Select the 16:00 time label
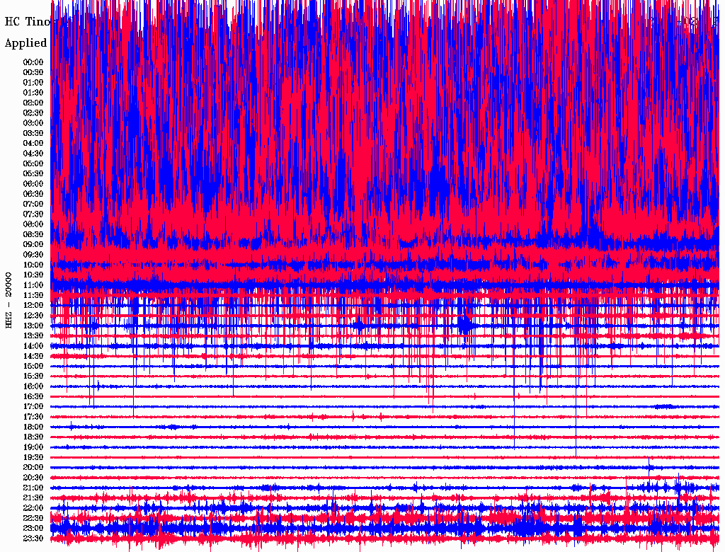Screen dimensions: 725x552 33,386
